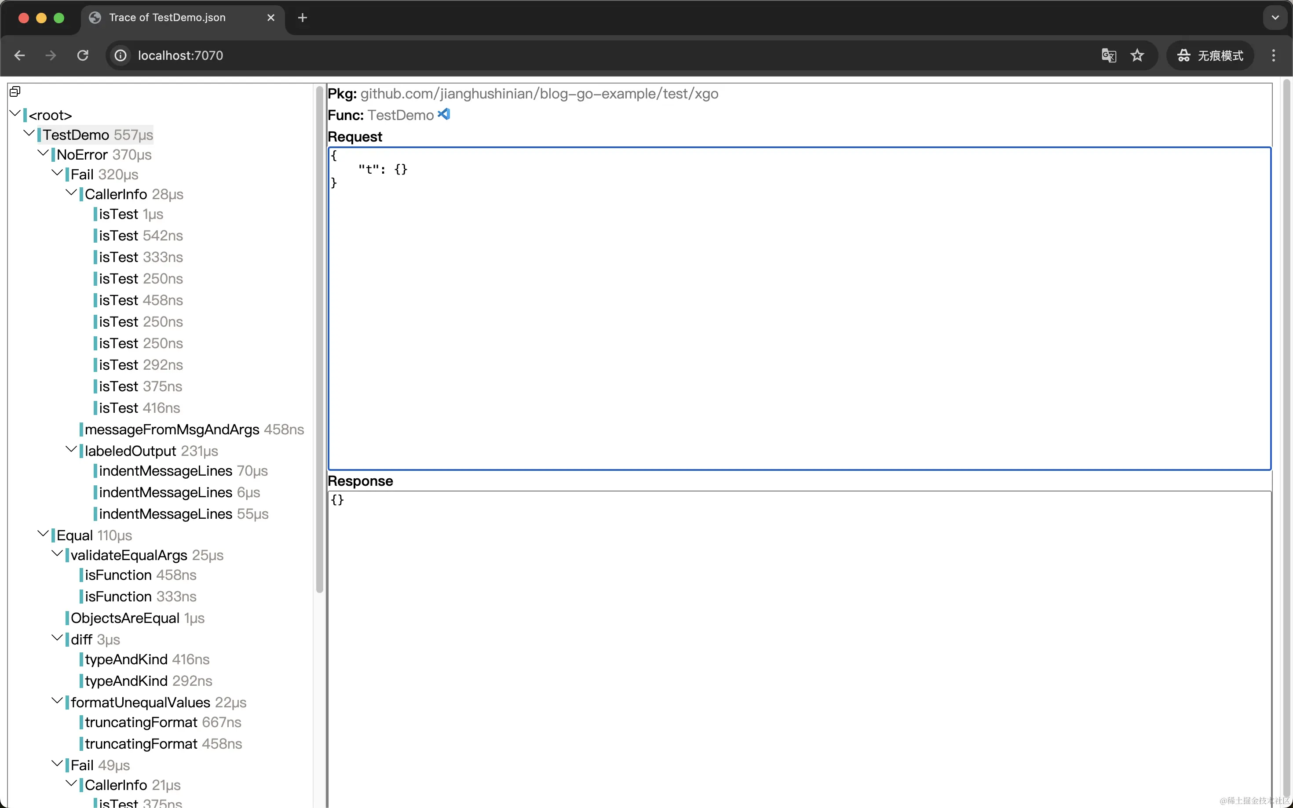This screenshot has width=1293, height=808.
Task: Open the Chrome three-dot menu
Action: click(1274, 55)
